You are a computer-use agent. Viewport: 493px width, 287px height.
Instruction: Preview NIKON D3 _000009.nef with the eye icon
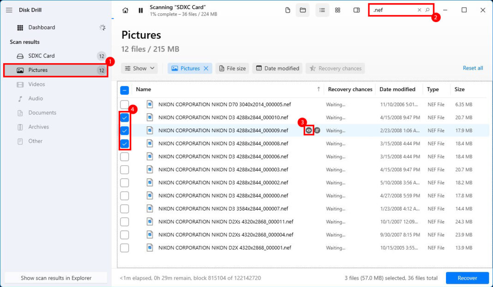pos(309,130)
